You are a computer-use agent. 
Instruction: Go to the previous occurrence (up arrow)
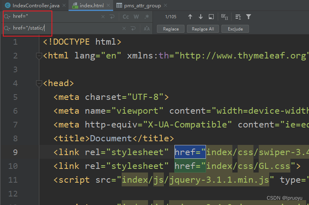tap(190, 17)
